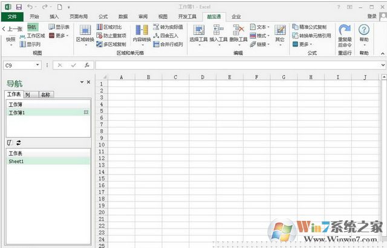This screenshot has height=248, width=387.
Task: Collapse the ribbon with the up arrow
Action: tap(382, 53)
